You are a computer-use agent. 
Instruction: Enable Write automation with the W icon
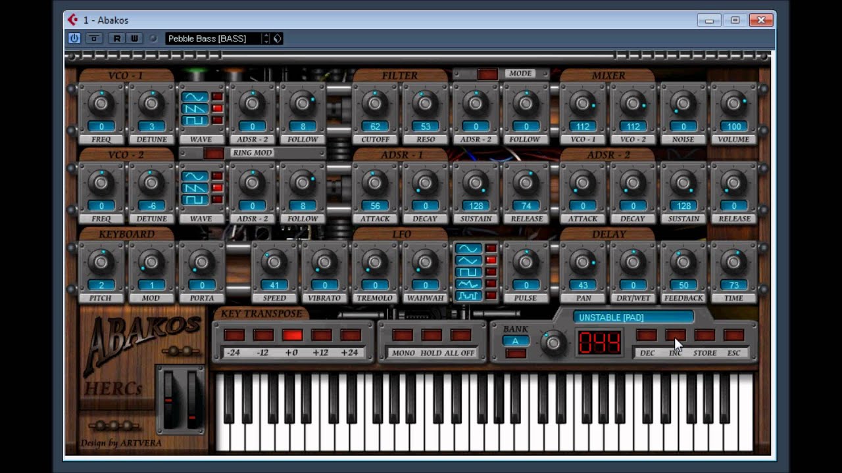point(134,39)
